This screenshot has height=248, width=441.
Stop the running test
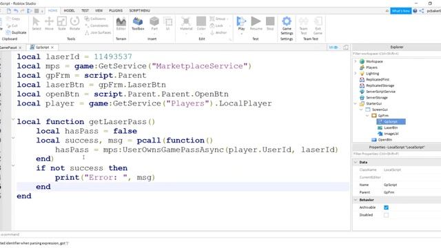270,21
